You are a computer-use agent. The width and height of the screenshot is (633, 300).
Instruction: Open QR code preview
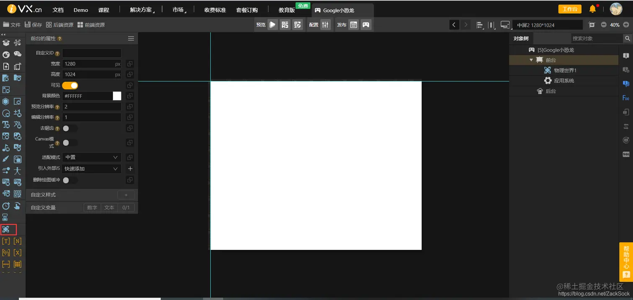tap(285, 25)
